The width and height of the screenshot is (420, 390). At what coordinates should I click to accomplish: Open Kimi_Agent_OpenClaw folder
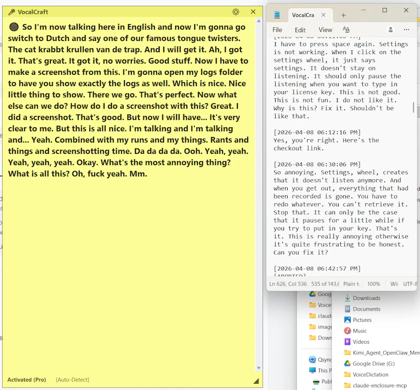386,353
